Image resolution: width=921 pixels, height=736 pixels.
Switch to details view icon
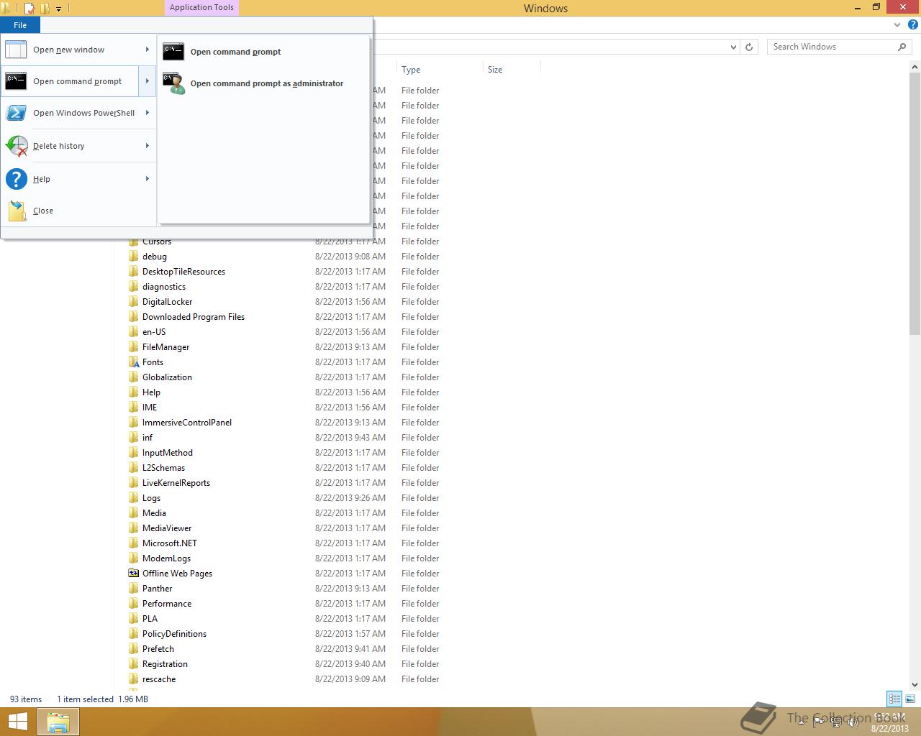(894, 699)
